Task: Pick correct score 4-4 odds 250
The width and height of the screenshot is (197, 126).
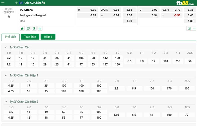Action: 178,61
